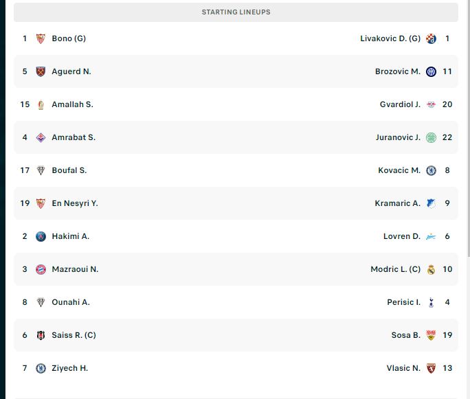
Task: Click Bayern Munich crest beside Mazraoui N.
Action: pyautogui.click(x=41, y=269)
